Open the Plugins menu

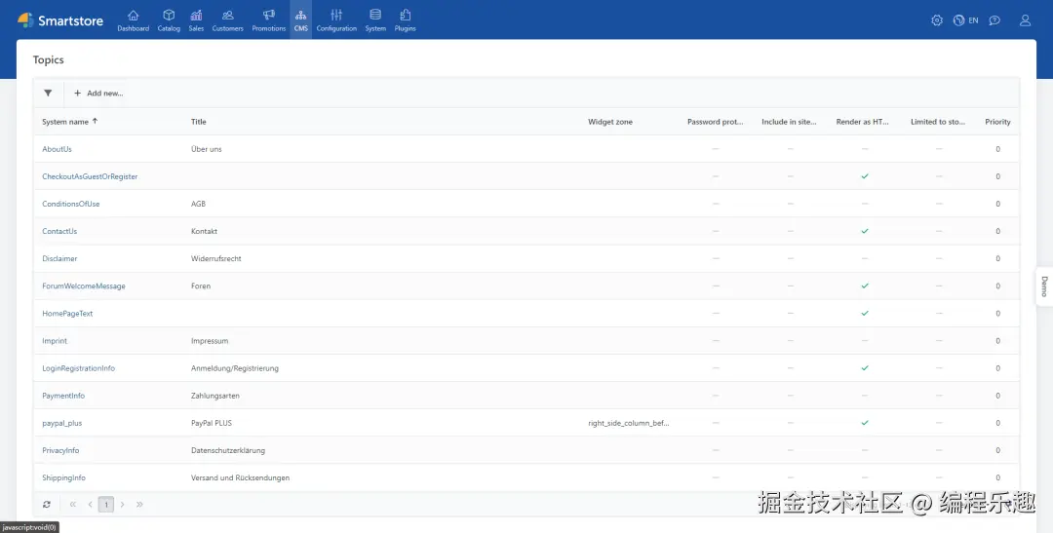[405, 20]
